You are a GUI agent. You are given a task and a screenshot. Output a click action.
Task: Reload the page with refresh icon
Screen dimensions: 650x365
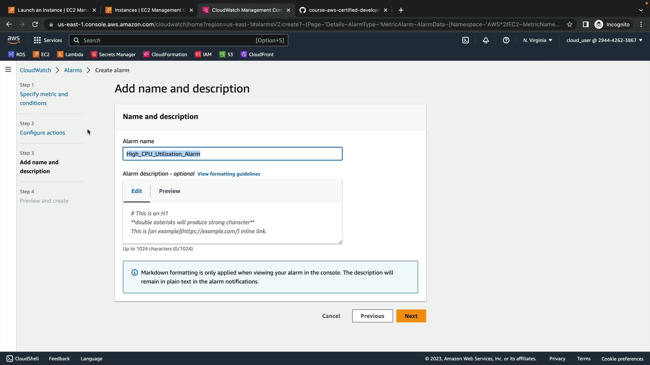(x=35, y=24)
